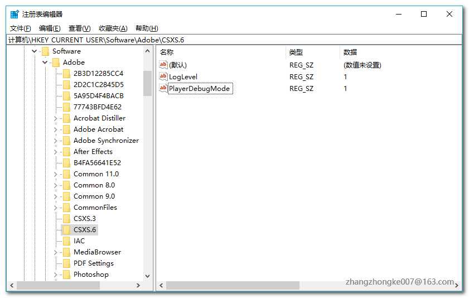Viewport: 469px width, 298px height.
Task: Select the PDF Settings key name
Action: click(94, 263)
